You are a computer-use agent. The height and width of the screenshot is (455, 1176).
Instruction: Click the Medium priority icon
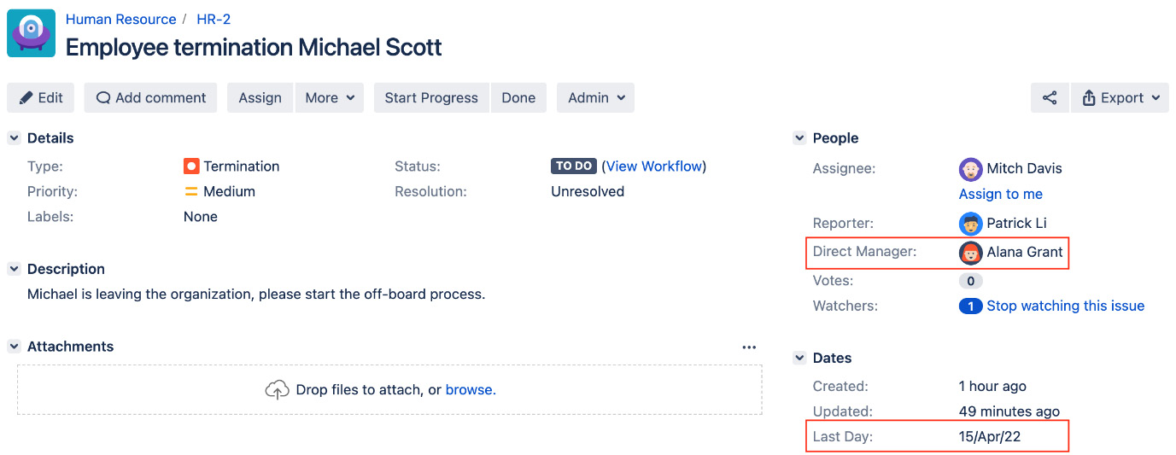191,192
